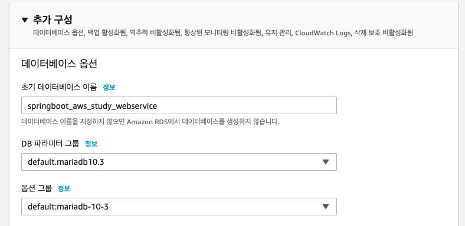Select the default:mariadb-10-3 value text

tap(68, 207)
